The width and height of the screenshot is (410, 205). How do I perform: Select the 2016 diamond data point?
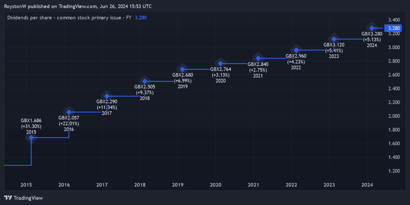pyautogui.click(x=69, y=112)
